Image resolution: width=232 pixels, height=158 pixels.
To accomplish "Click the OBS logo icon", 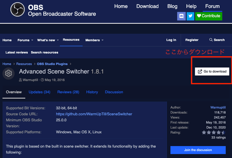I will pos(17,10).
